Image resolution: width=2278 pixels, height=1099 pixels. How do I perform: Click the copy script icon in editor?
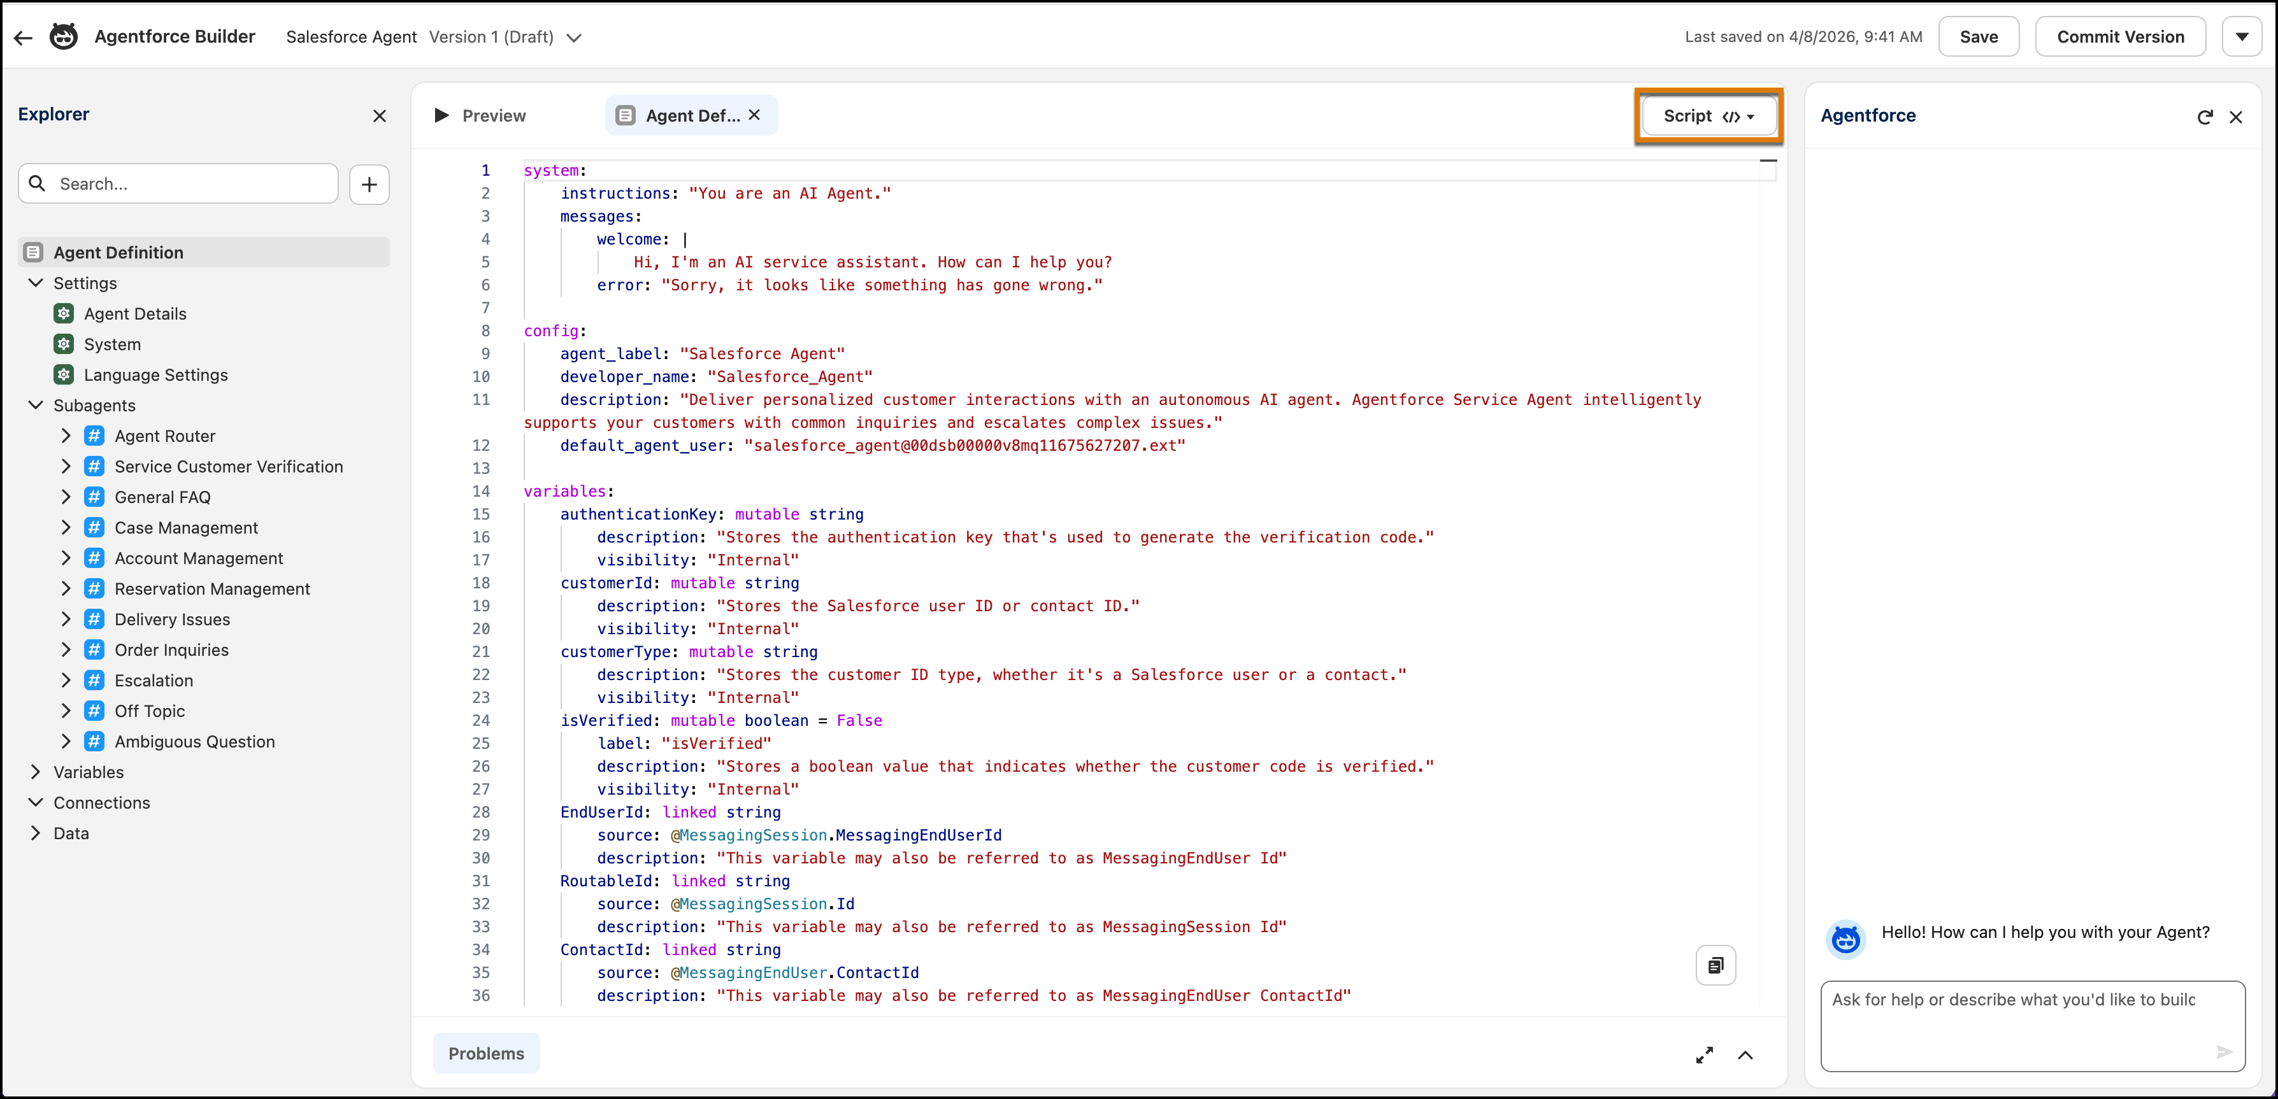pyautogui.click(x=1716, y=965)
